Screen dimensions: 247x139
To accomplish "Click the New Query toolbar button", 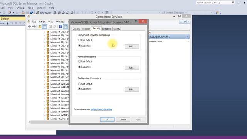I will pos(44,12).
